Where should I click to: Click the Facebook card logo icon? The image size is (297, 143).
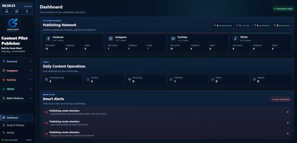pos(48,39)
